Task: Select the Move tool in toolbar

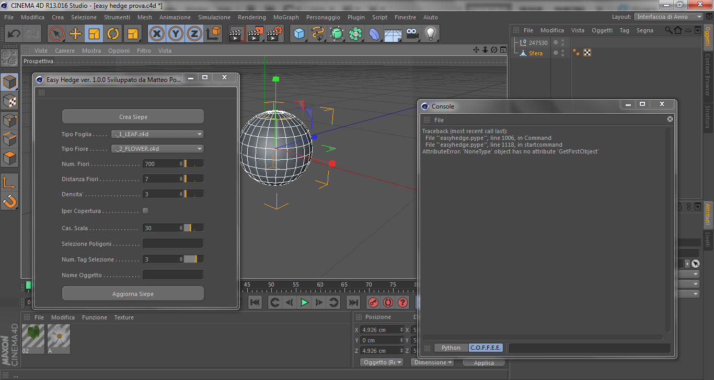Action: point(75,34)
